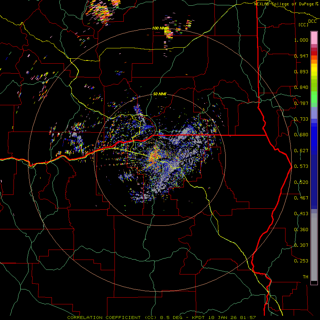The image size is (320, 320).
Task: Click the "0.307" scale label
Action: (x=301, y=245)
